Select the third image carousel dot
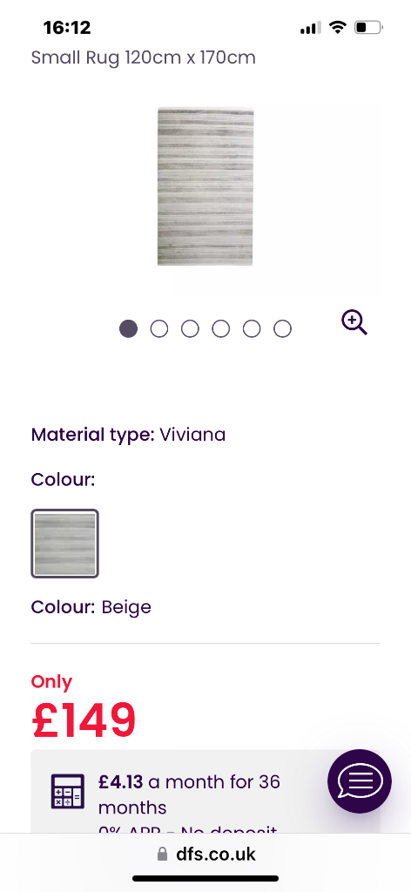 pyautogui.click(x=190, y=328)
